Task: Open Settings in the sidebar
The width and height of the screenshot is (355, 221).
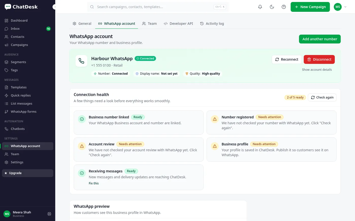Action: pos(28,162)
